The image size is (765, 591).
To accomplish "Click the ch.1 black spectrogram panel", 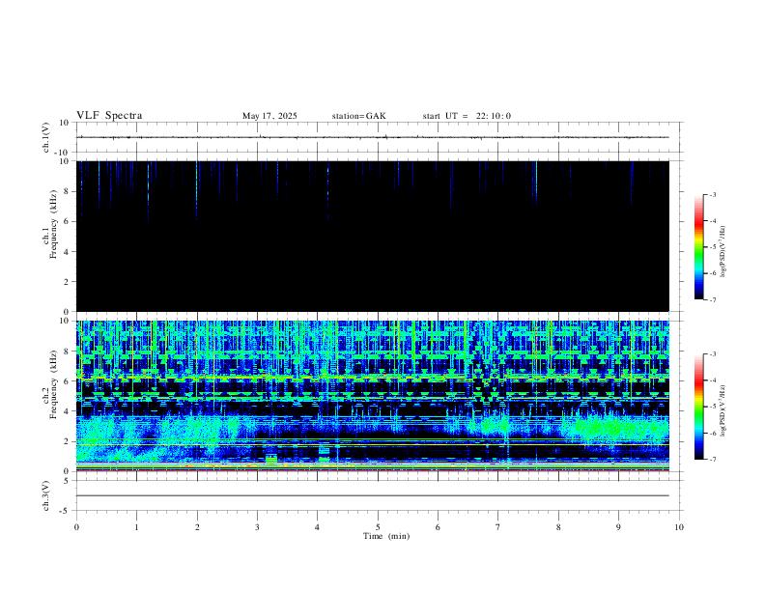I will [x=373, y=236].
